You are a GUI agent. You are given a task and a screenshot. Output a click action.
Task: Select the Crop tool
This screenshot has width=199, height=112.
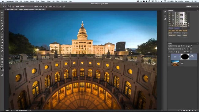pos(2,23)
